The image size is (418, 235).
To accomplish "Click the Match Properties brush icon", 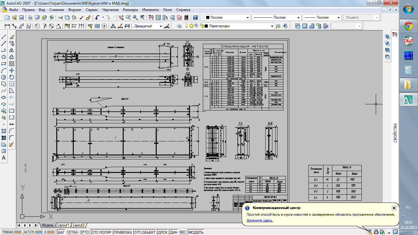I will pyautogui.click(x=82, y=17).
